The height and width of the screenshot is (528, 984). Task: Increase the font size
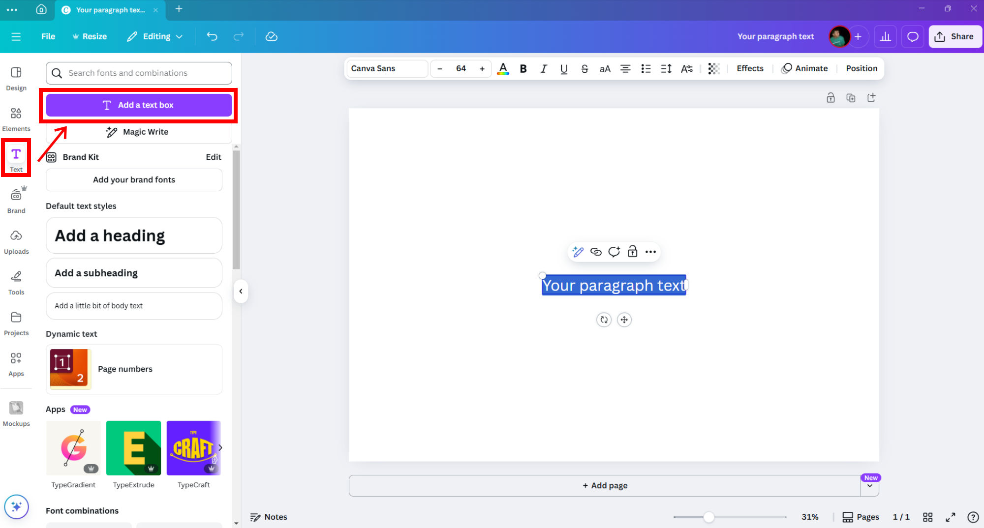click(x=482, y=69)
